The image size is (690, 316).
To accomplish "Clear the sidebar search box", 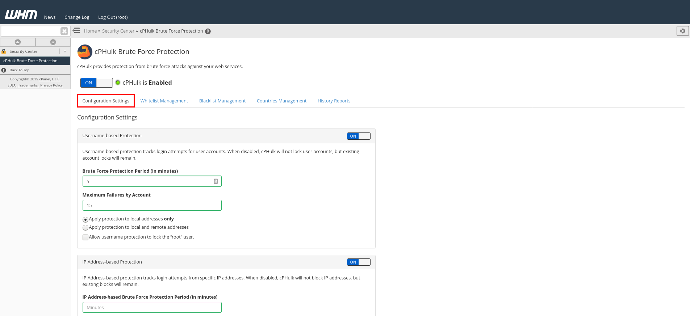I will pyautogui.click(x=64, y=31).
